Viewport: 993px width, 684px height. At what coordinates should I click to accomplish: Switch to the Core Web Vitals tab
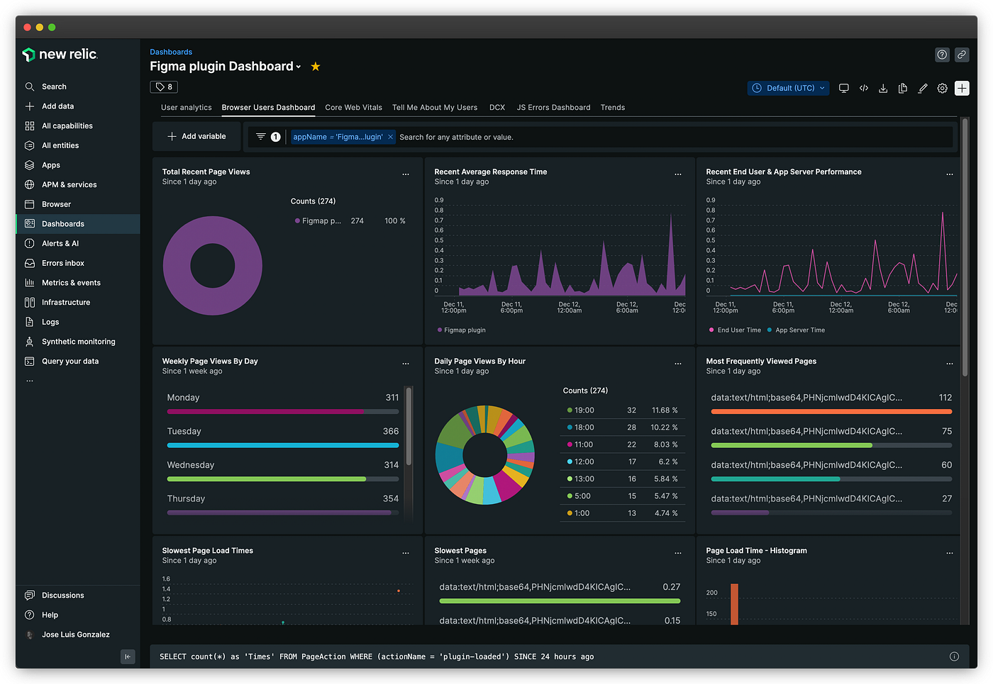pos(353,108)
